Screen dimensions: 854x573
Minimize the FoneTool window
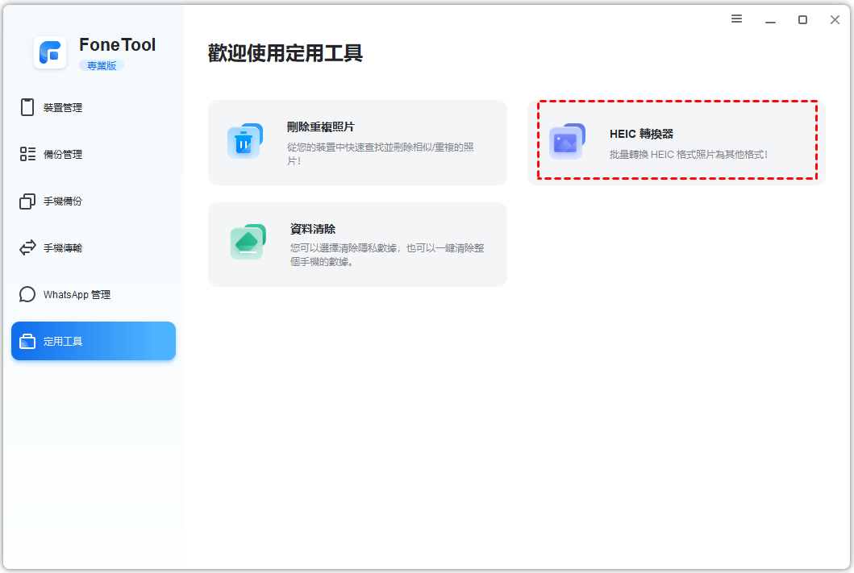pos(769,19)
